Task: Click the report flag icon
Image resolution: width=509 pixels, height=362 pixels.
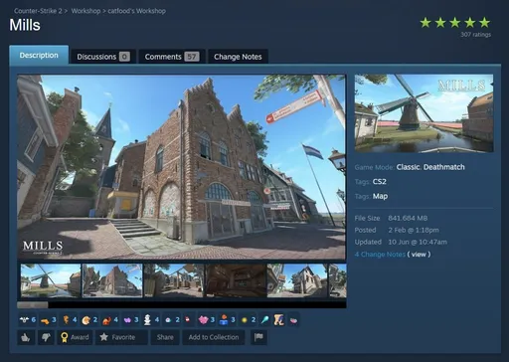Action: pos(258,337)
